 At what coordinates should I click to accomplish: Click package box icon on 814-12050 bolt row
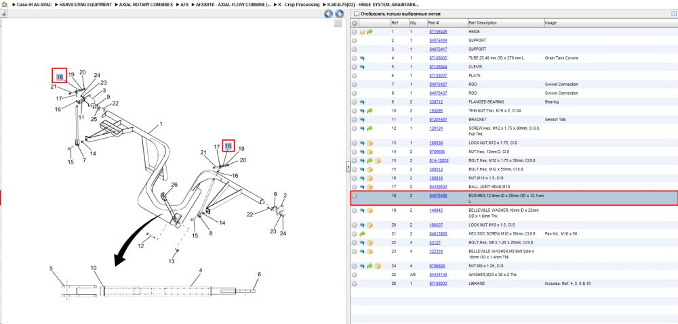(x=378, y=160)
